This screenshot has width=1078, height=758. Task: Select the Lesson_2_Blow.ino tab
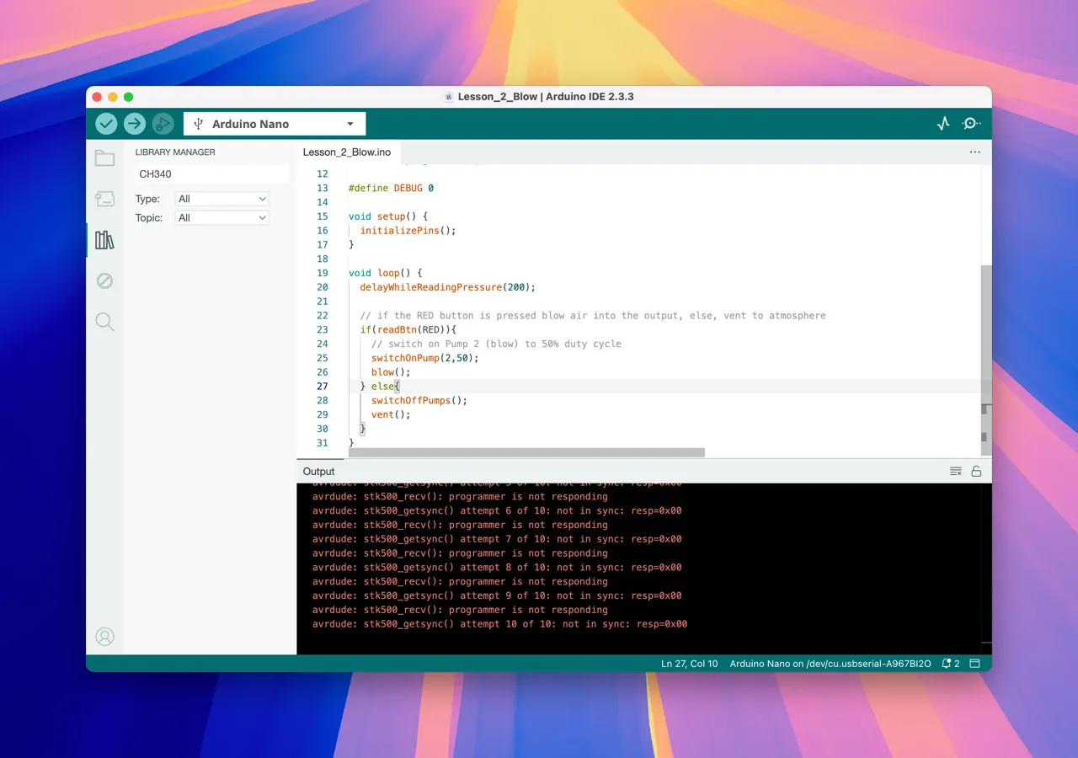[x=347, y=152]
